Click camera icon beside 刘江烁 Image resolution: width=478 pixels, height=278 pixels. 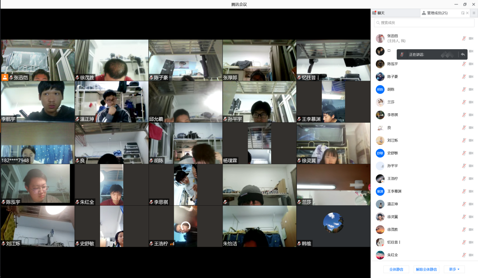(x=471, y=140)
